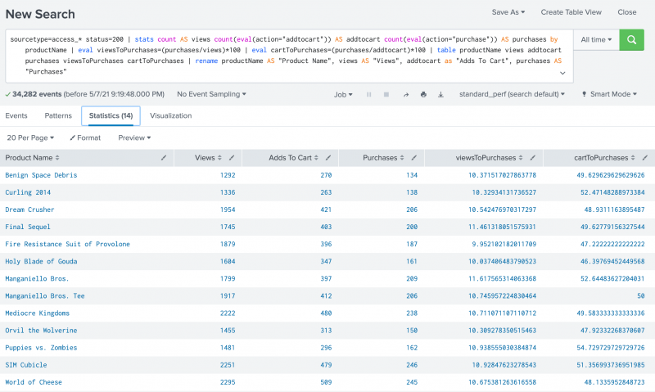Edit the Product Name column pencil

click(x=164, y=158)
